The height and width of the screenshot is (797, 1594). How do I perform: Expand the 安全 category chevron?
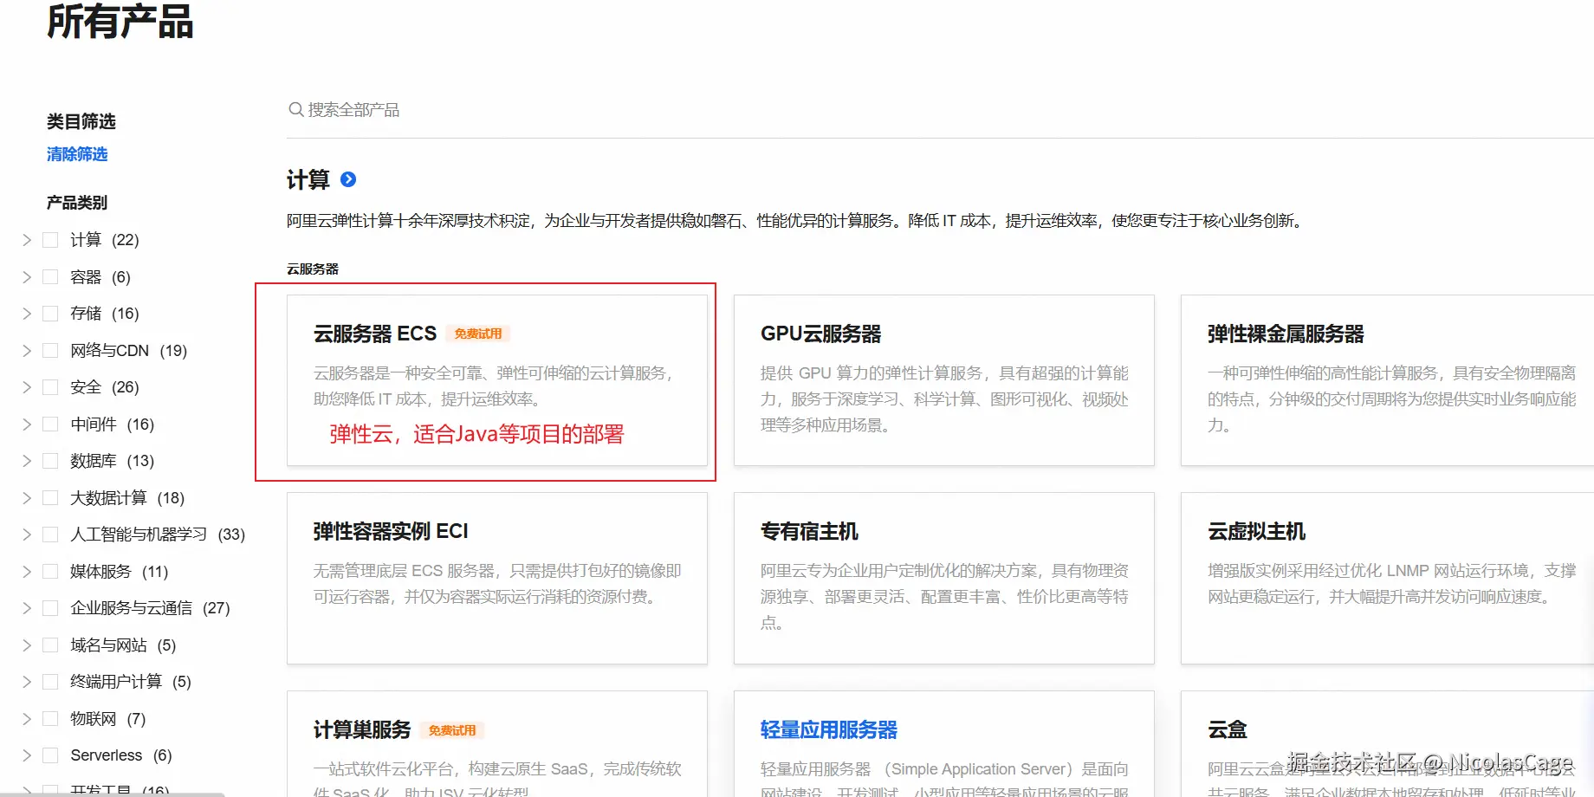(27, 387)
